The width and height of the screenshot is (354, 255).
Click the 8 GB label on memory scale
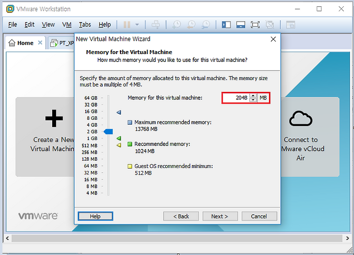[92, 118]
